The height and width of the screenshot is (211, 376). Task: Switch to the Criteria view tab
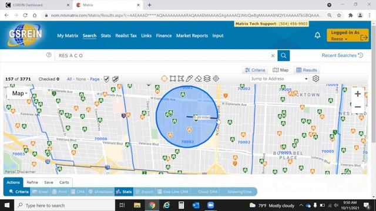(255, 70)
